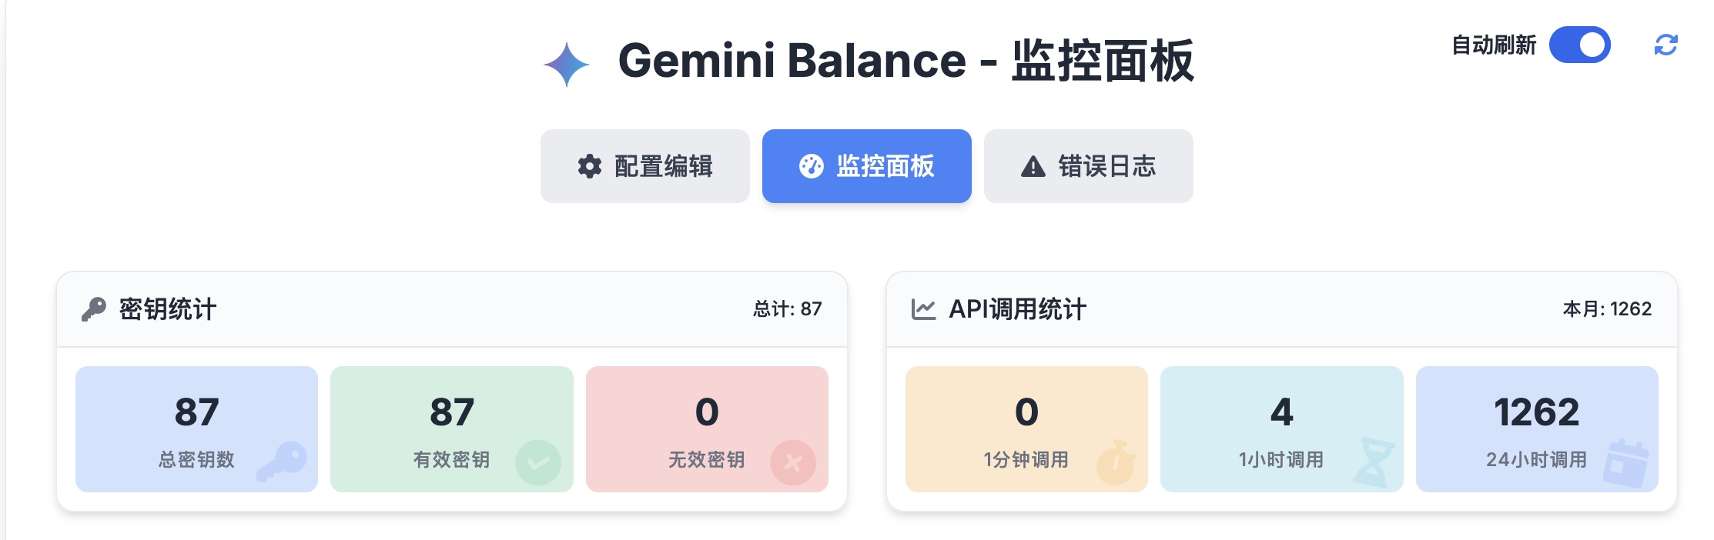This screenshot has width=1714, height=540.
Task: Switch to the 错误日志 tab
Action: [1089, 166]
